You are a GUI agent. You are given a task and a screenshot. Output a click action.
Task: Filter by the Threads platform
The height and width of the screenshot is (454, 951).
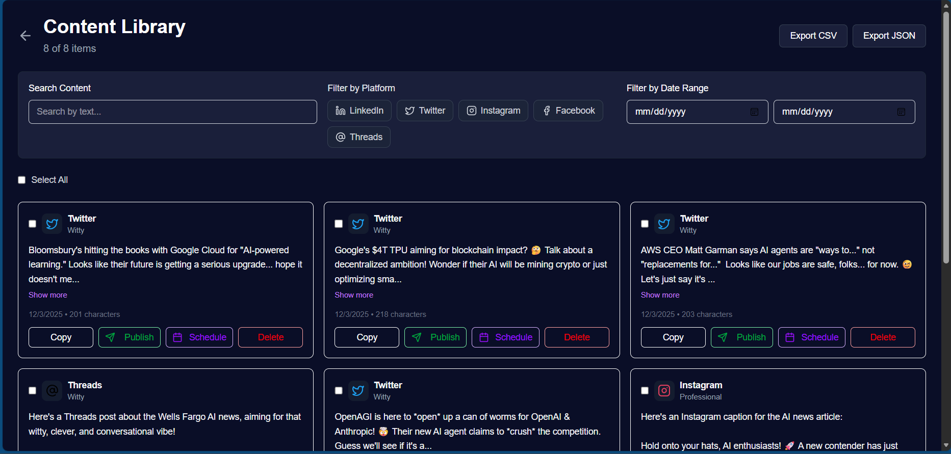pos(359,137)
